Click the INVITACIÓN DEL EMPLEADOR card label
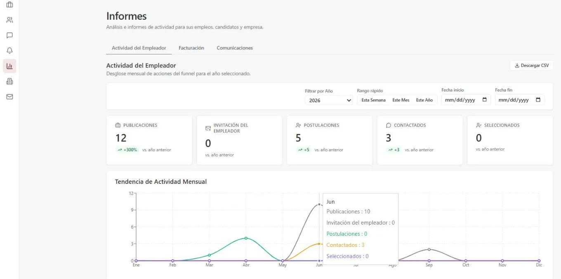This screenshot has width=561, height=279. click(x=231, y=128)
